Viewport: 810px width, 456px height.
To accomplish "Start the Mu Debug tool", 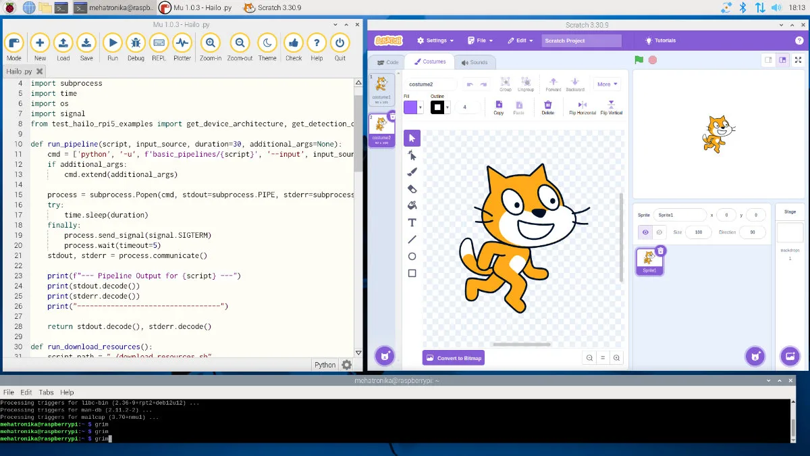I will [136, 47].
